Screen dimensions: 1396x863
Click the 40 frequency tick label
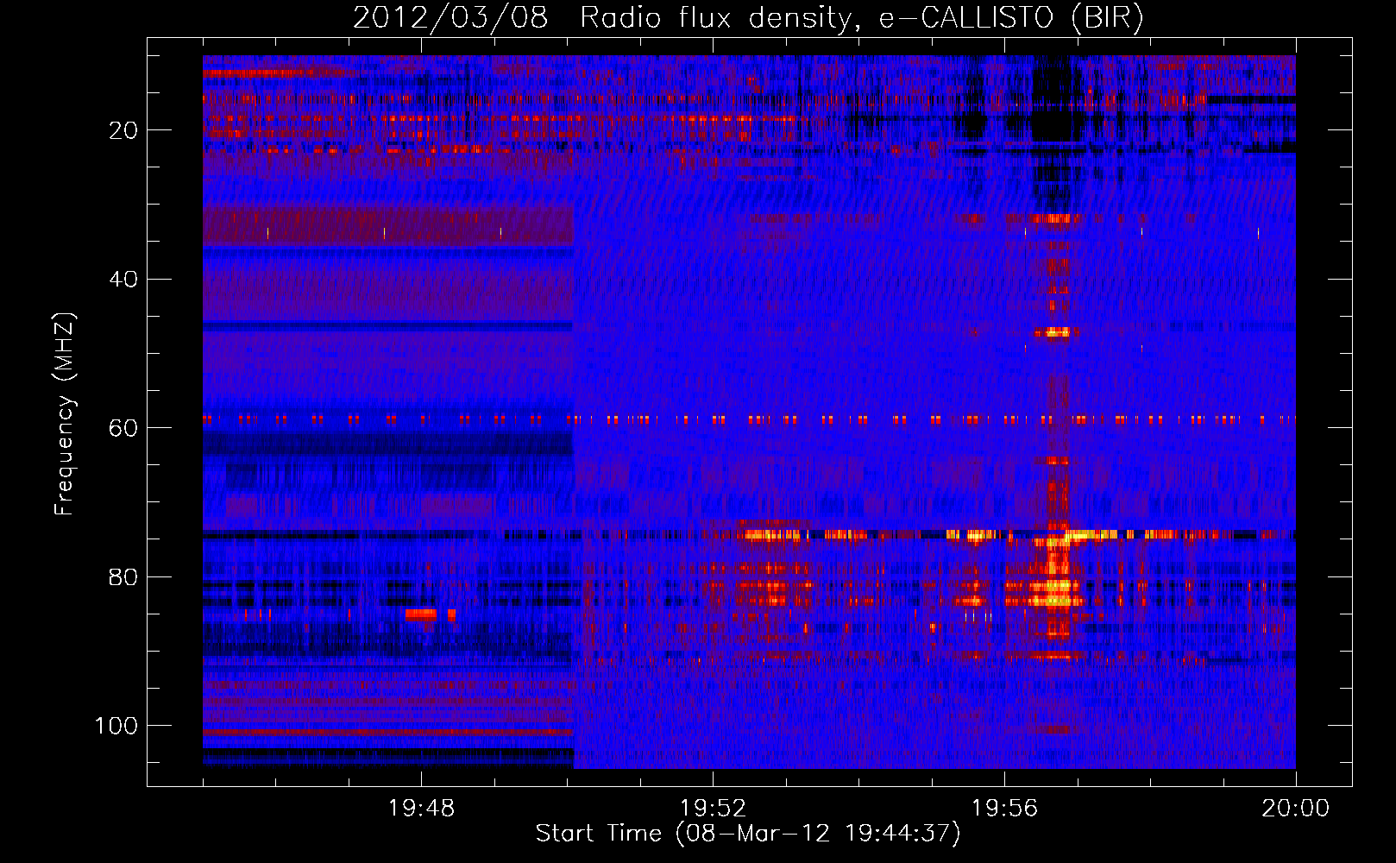[x=124, y=280]
